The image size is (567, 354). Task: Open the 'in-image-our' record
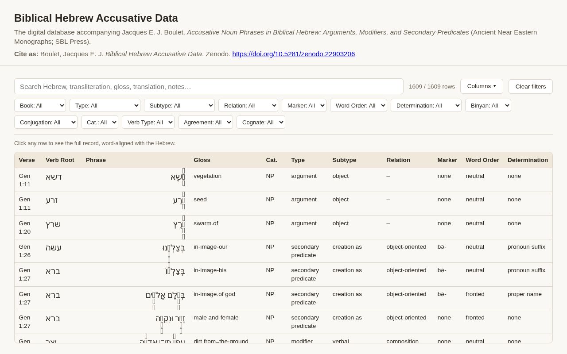[283, 251]
